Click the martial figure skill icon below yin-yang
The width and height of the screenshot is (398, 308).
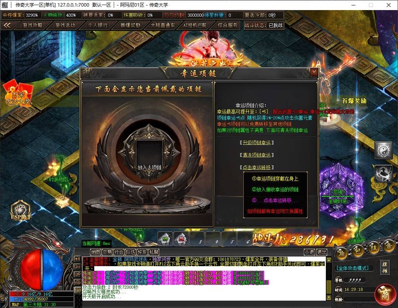tap(384, 174)
